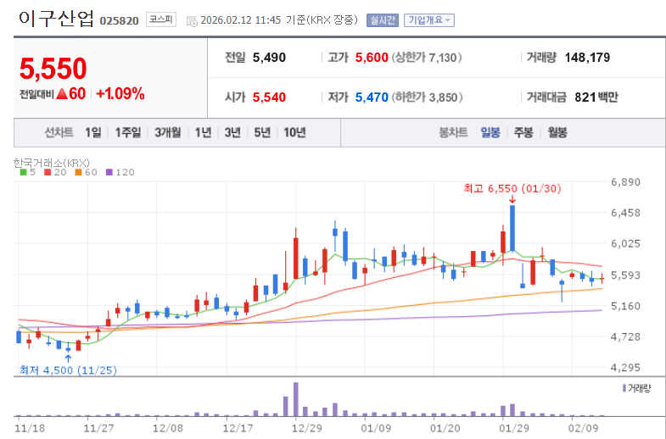Click the 거래대금 821 백만 value
Screen dimensions: 666x439
pos(596,97)
